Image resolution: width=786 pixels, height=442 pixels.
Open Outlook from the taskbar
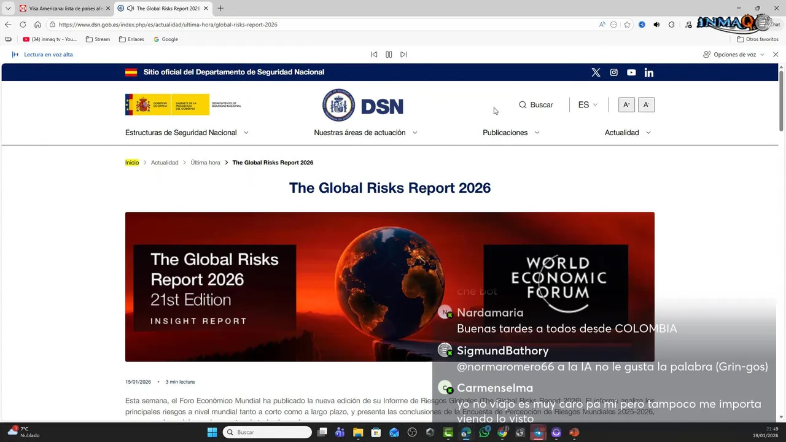(394, 432)
